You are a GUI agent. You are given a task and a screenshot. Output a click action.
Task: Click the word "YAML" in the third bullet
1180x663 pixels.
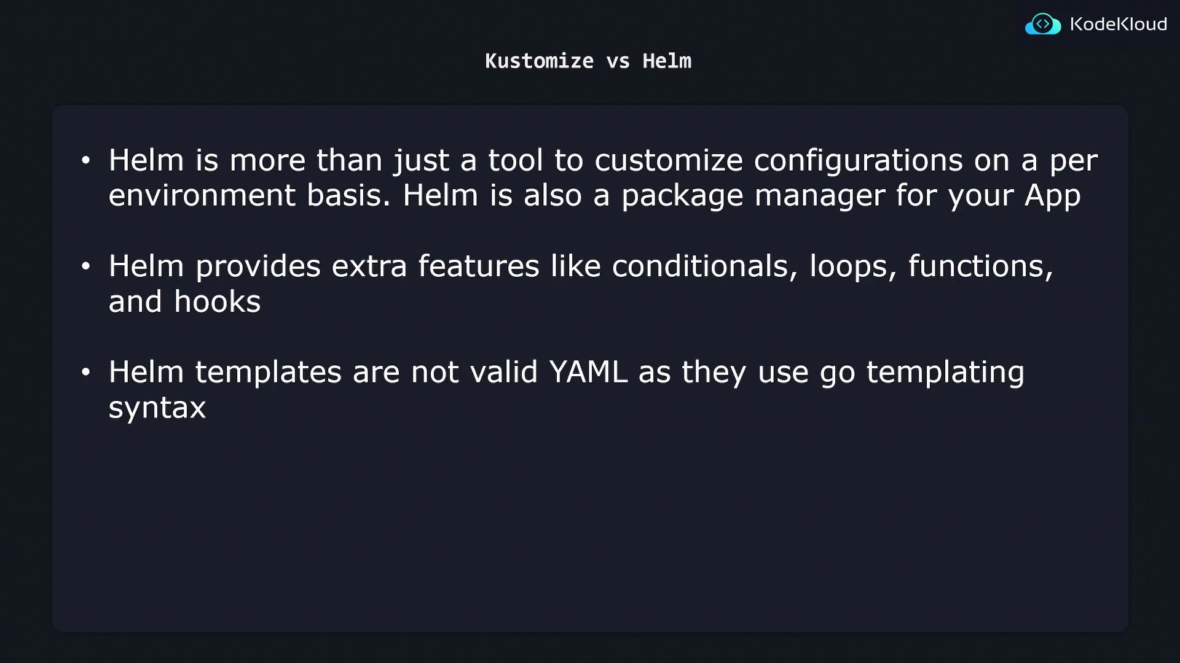point(588,372)
